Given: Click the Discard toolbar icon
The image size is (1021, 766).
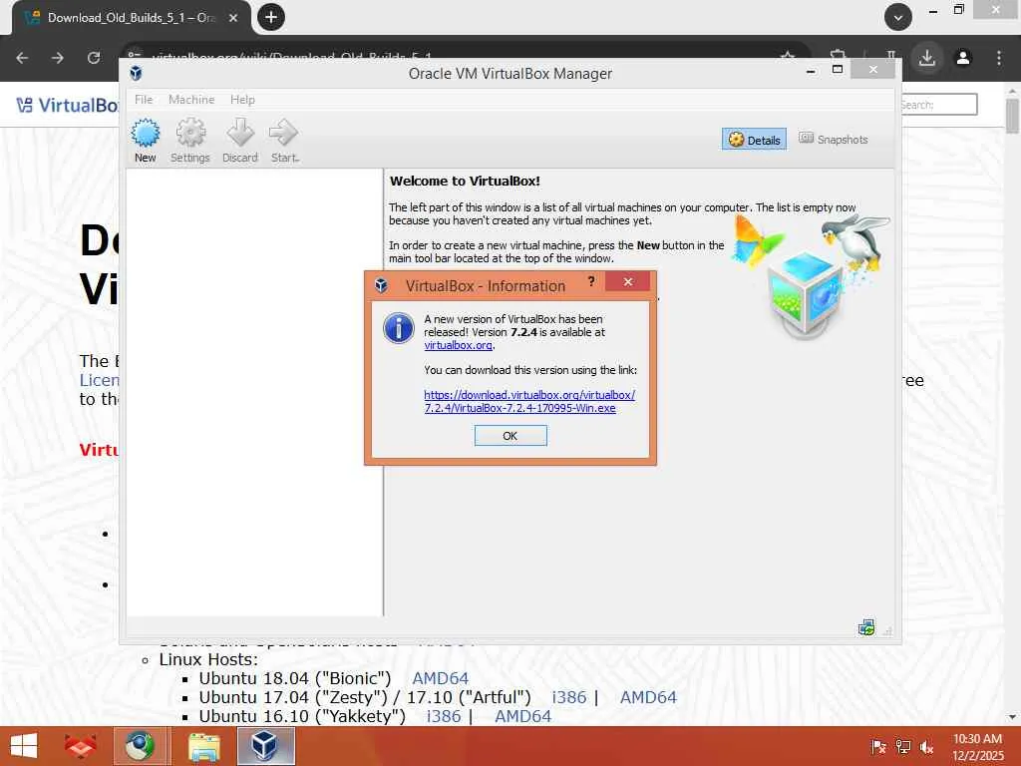Looking at the screenshot, I should 240,141.
